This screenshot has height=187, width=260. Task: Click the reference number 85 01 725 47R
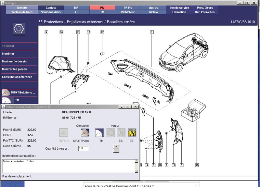click(x=71, y=118)
